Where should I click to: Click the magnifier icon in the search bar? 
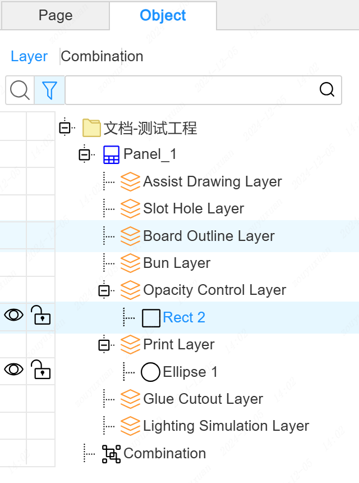[x=327, y=89]
